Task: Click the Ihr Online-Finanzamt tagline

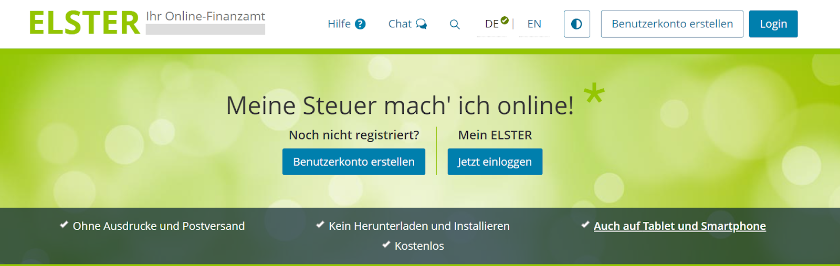Action: coord(205,16)
